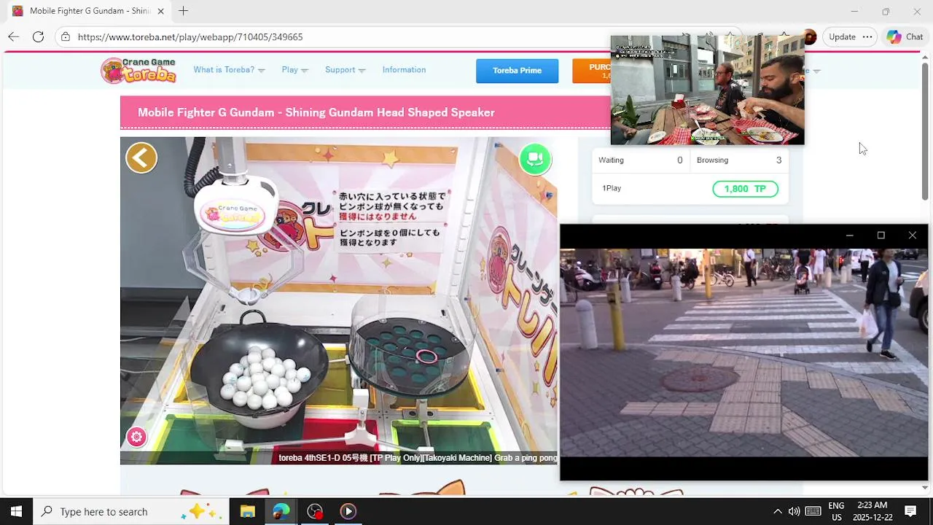933x525 pixels.
Task: Click the Browsing count field
Action: 738,160
